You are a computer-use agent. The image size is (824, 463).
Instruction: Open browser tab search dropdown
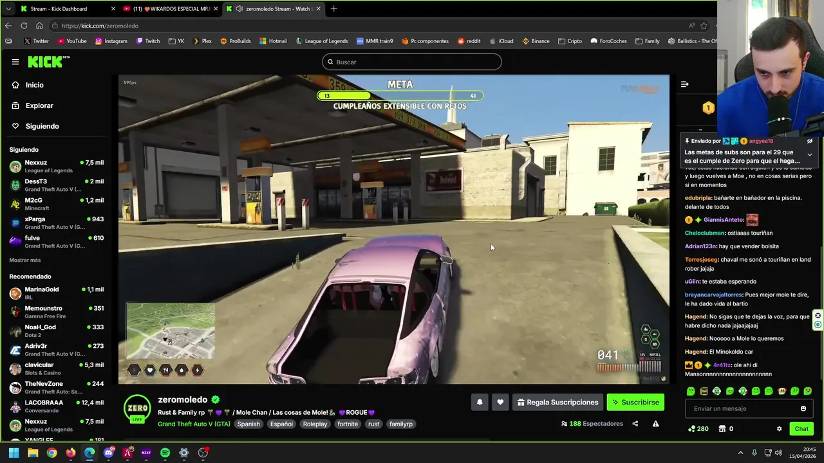pyautogui.click(x=8, y=8)
